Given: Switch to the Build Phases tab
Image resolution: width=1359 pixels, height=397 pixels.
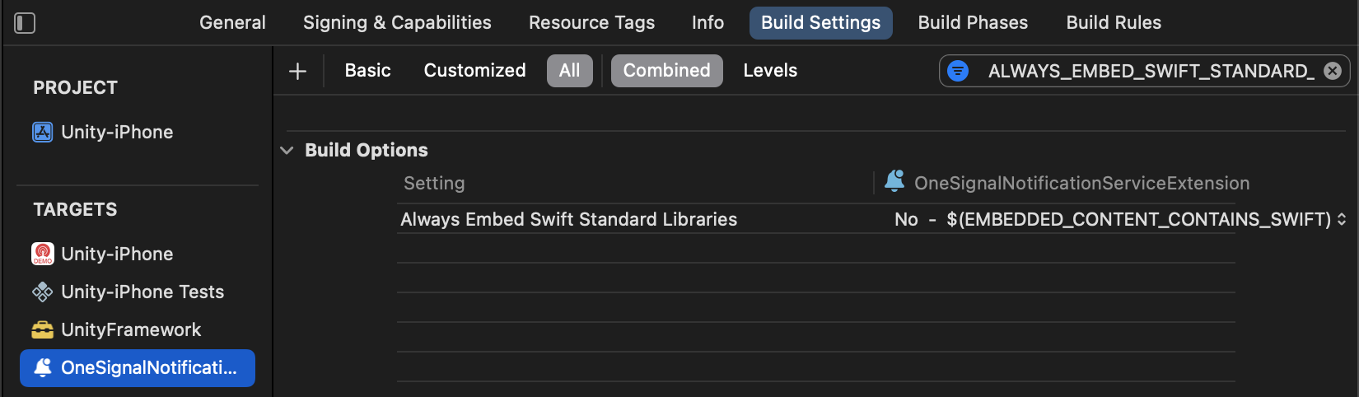Looking at the screenshot, I should [x=973, y=23].
